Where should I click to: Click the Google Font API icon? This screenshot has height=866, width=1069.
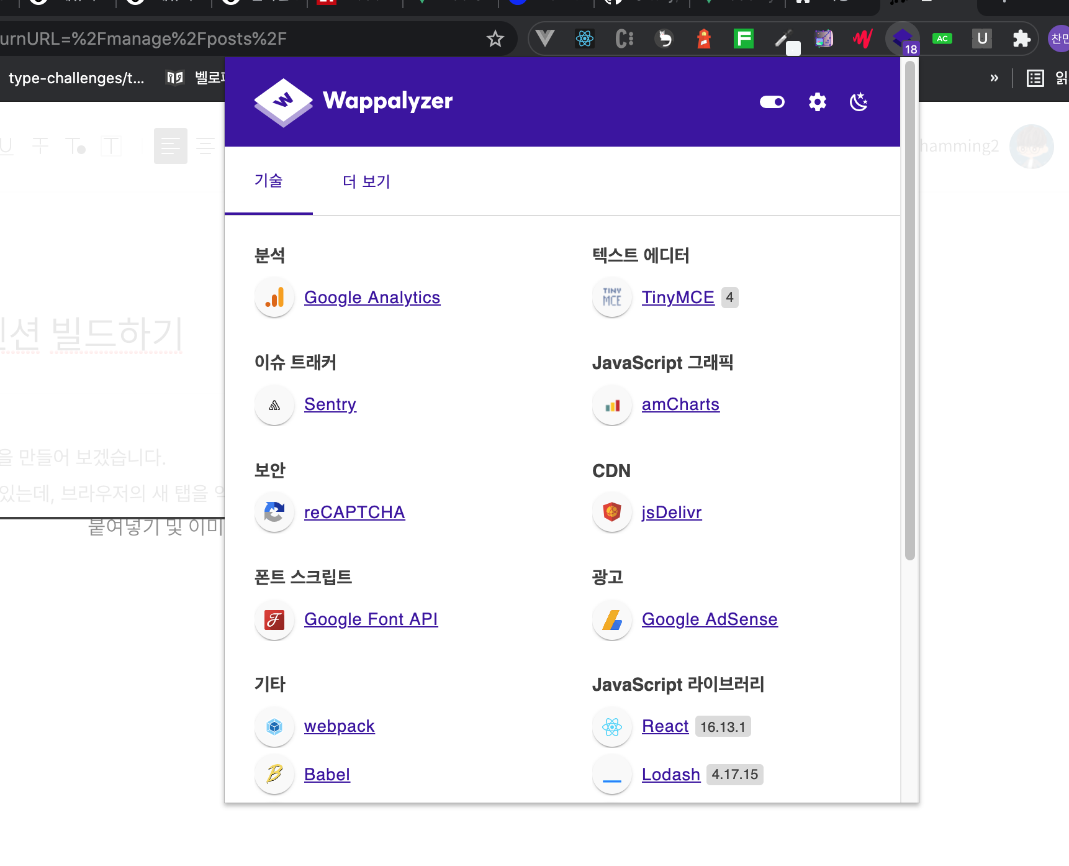(274, 619)
